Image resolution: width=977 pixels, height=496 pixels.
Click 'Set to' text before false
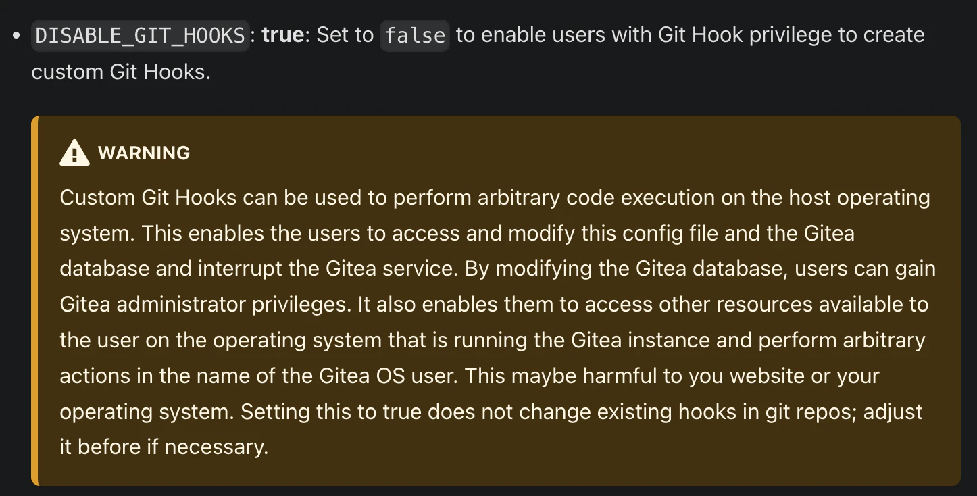click(345, 35)
